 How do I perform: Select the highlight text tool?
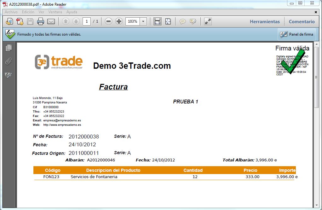coord(193,21)
